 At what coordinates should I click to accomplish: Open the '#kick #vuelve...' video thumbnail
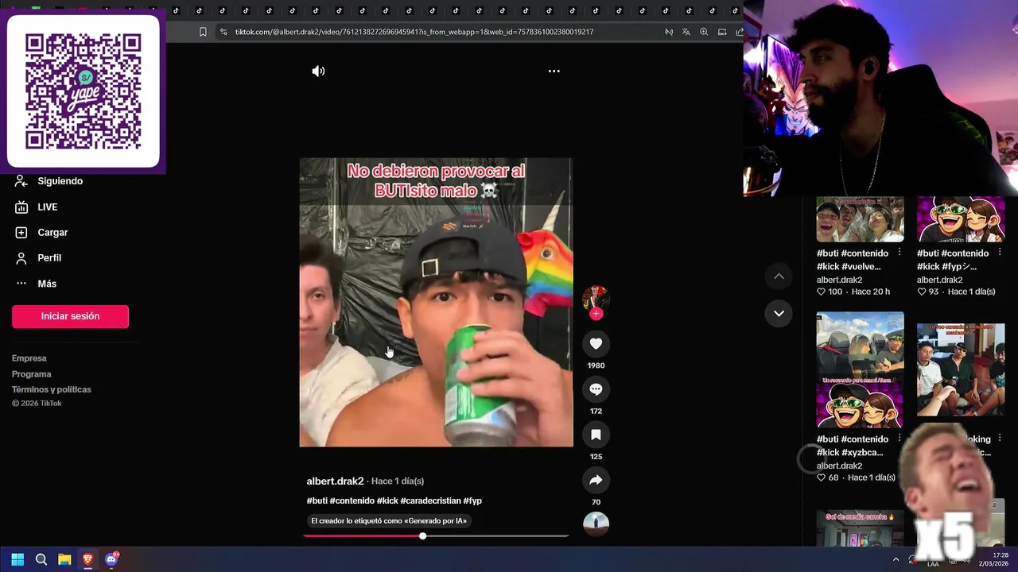(x=860, y=219)
